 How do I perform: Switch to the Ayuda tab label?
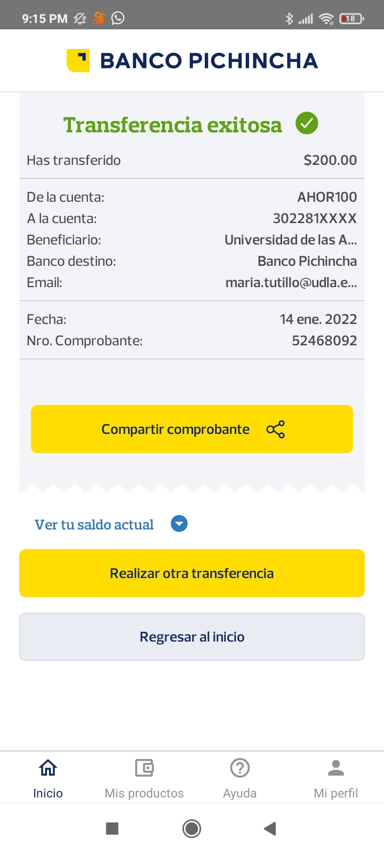coord(240,793)
